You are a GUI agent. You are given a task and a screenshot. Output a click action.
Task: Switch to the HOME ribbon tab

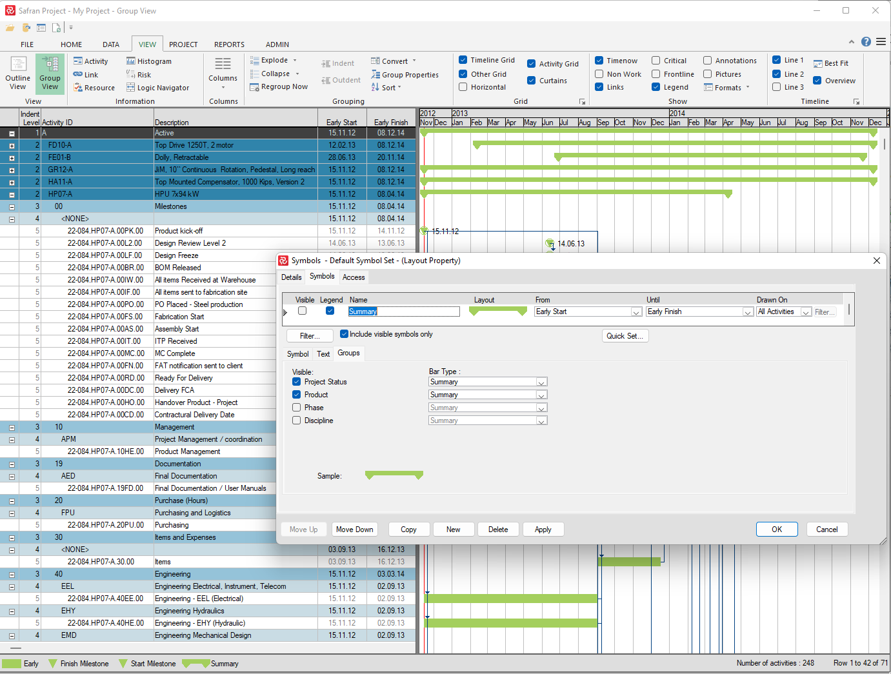click(x=72, y=45)
